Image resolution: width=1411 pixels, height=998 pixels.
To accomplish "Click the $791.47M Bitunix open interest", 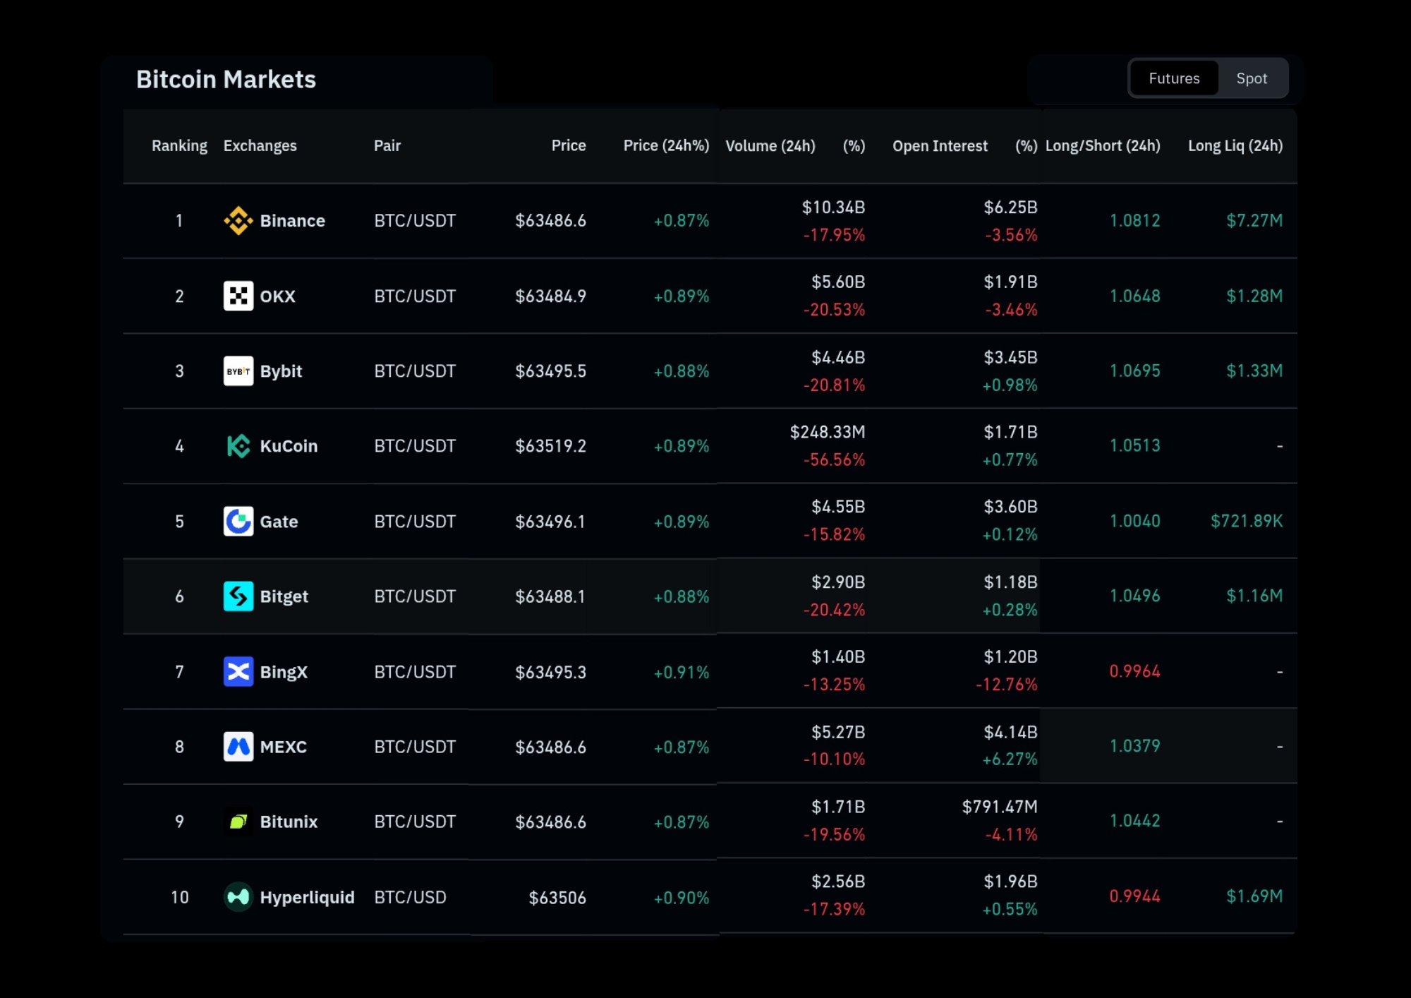I will [x=1000, y=807].
